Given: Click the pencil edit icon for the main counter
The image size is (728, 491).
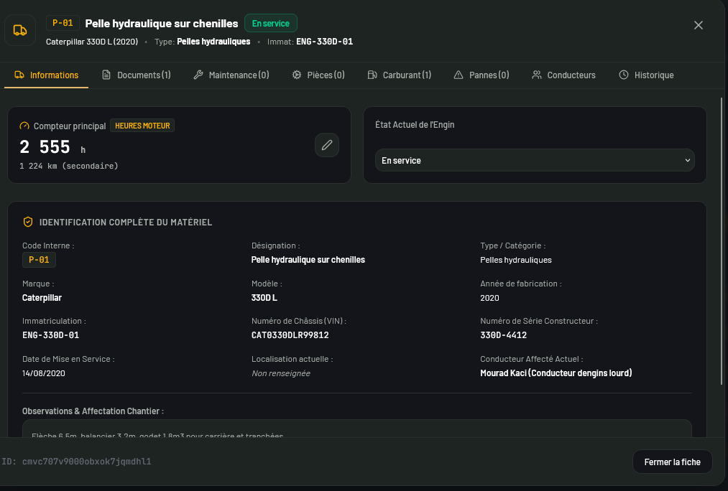Looking at the screenshot, I should pos(327,145).
